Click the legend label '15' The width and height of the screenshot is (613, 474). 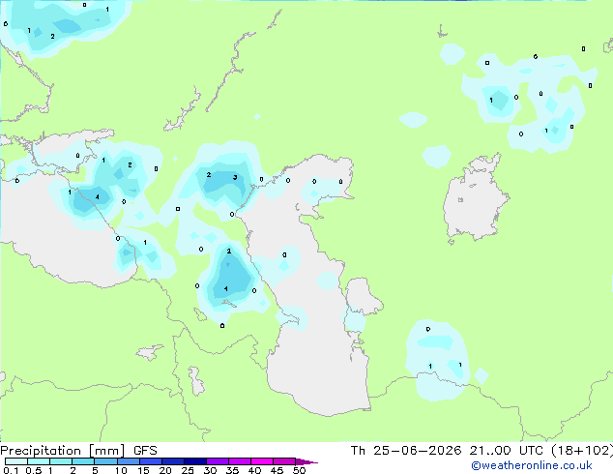(143, 470)
